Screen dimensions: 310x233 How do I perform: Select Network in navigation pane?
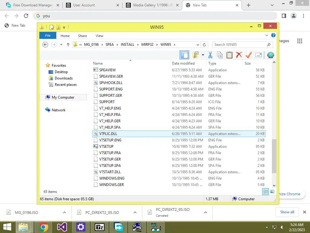[58, 110]
